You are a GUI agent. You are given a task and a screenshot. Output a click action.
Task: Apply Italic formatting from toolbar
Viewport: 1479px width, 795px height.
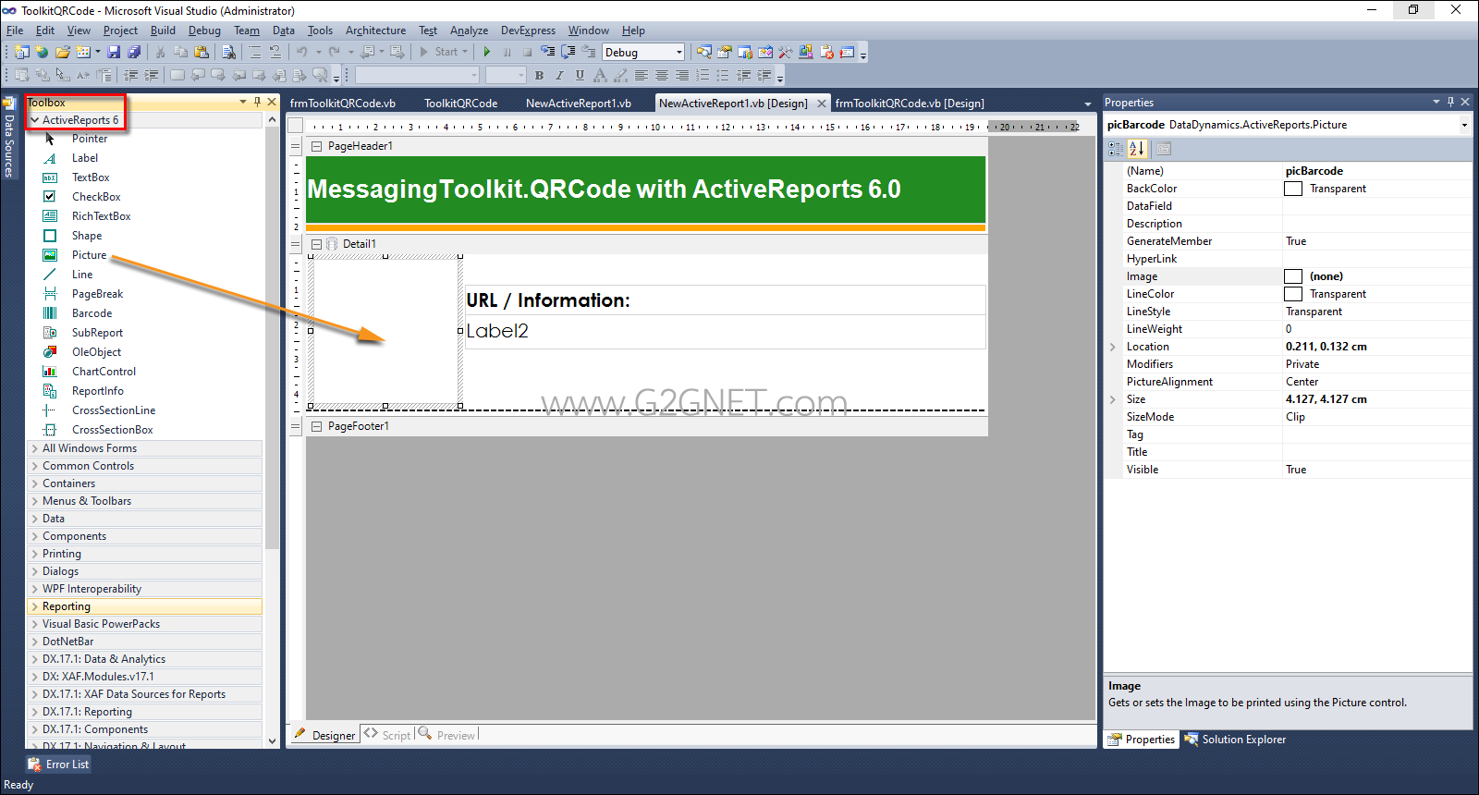tap(559, 75)
